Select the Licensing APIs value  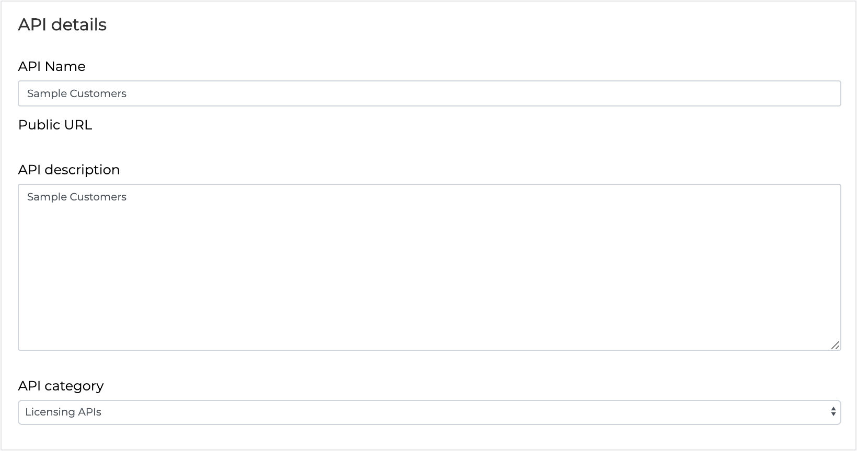[x=63, y=412]
